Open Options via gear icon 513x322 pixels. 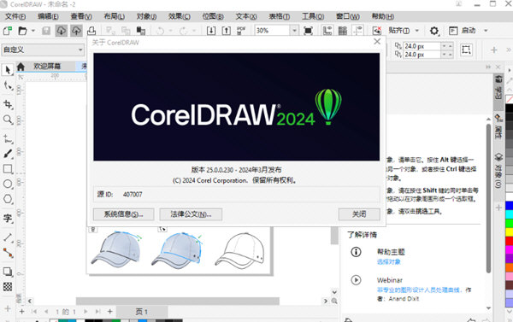434,31
